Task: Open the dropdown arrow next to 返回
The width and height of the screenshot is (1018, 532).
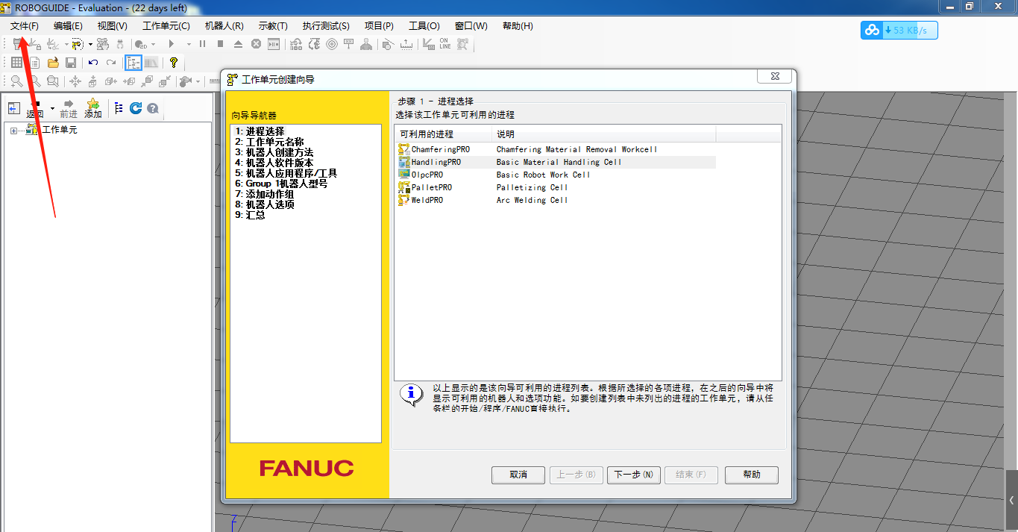Action: (52, 109)
